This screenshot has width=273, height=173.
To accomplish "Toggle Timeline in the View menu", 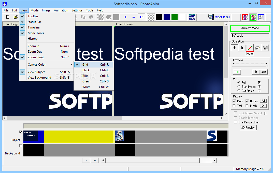I will [x=47, y=27].
